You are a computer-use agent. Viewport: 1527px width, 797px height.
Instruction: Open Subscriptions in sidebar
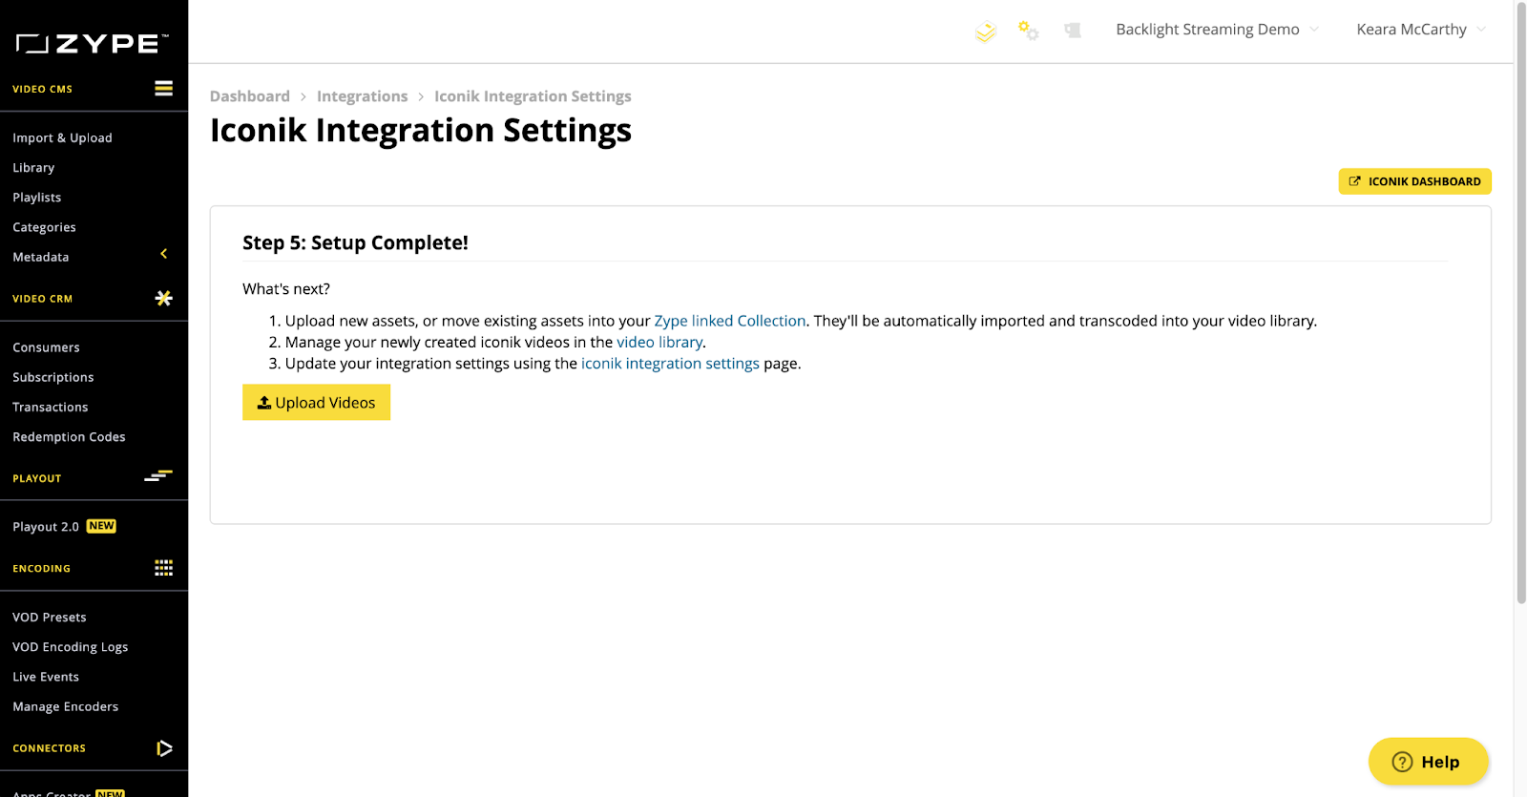coord(52,377)
